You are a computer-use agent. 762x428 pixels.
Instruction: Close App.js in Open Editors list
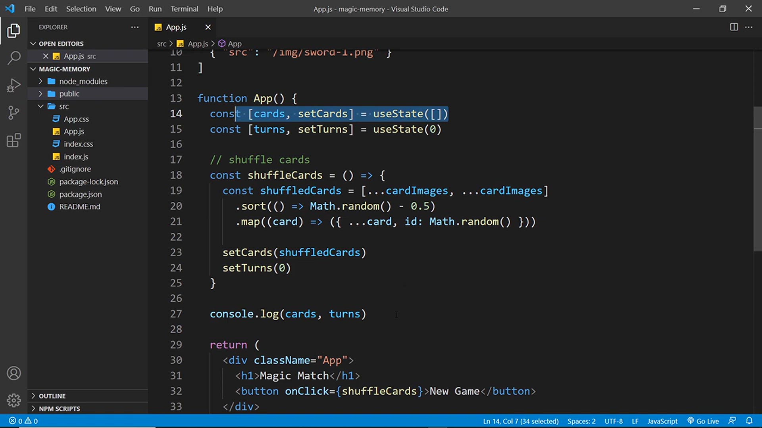click(46, 56)
